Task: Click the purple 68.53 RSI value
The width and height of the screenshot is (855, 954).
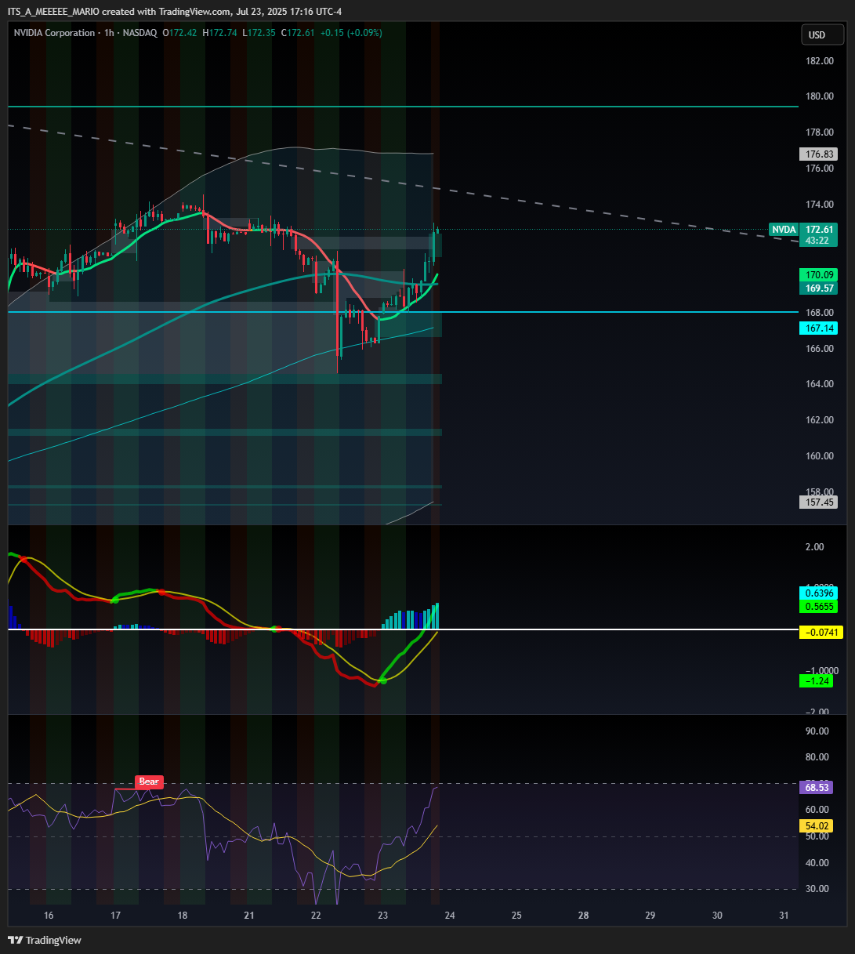Action: (x=818, y=787)
